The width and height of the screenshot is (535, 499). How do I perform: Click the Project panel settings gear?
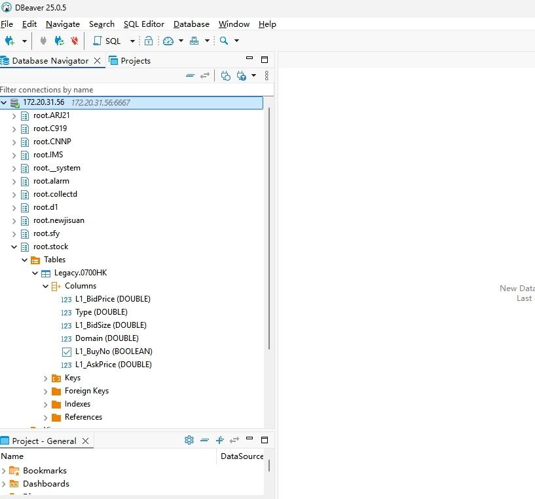coord(189,440)
